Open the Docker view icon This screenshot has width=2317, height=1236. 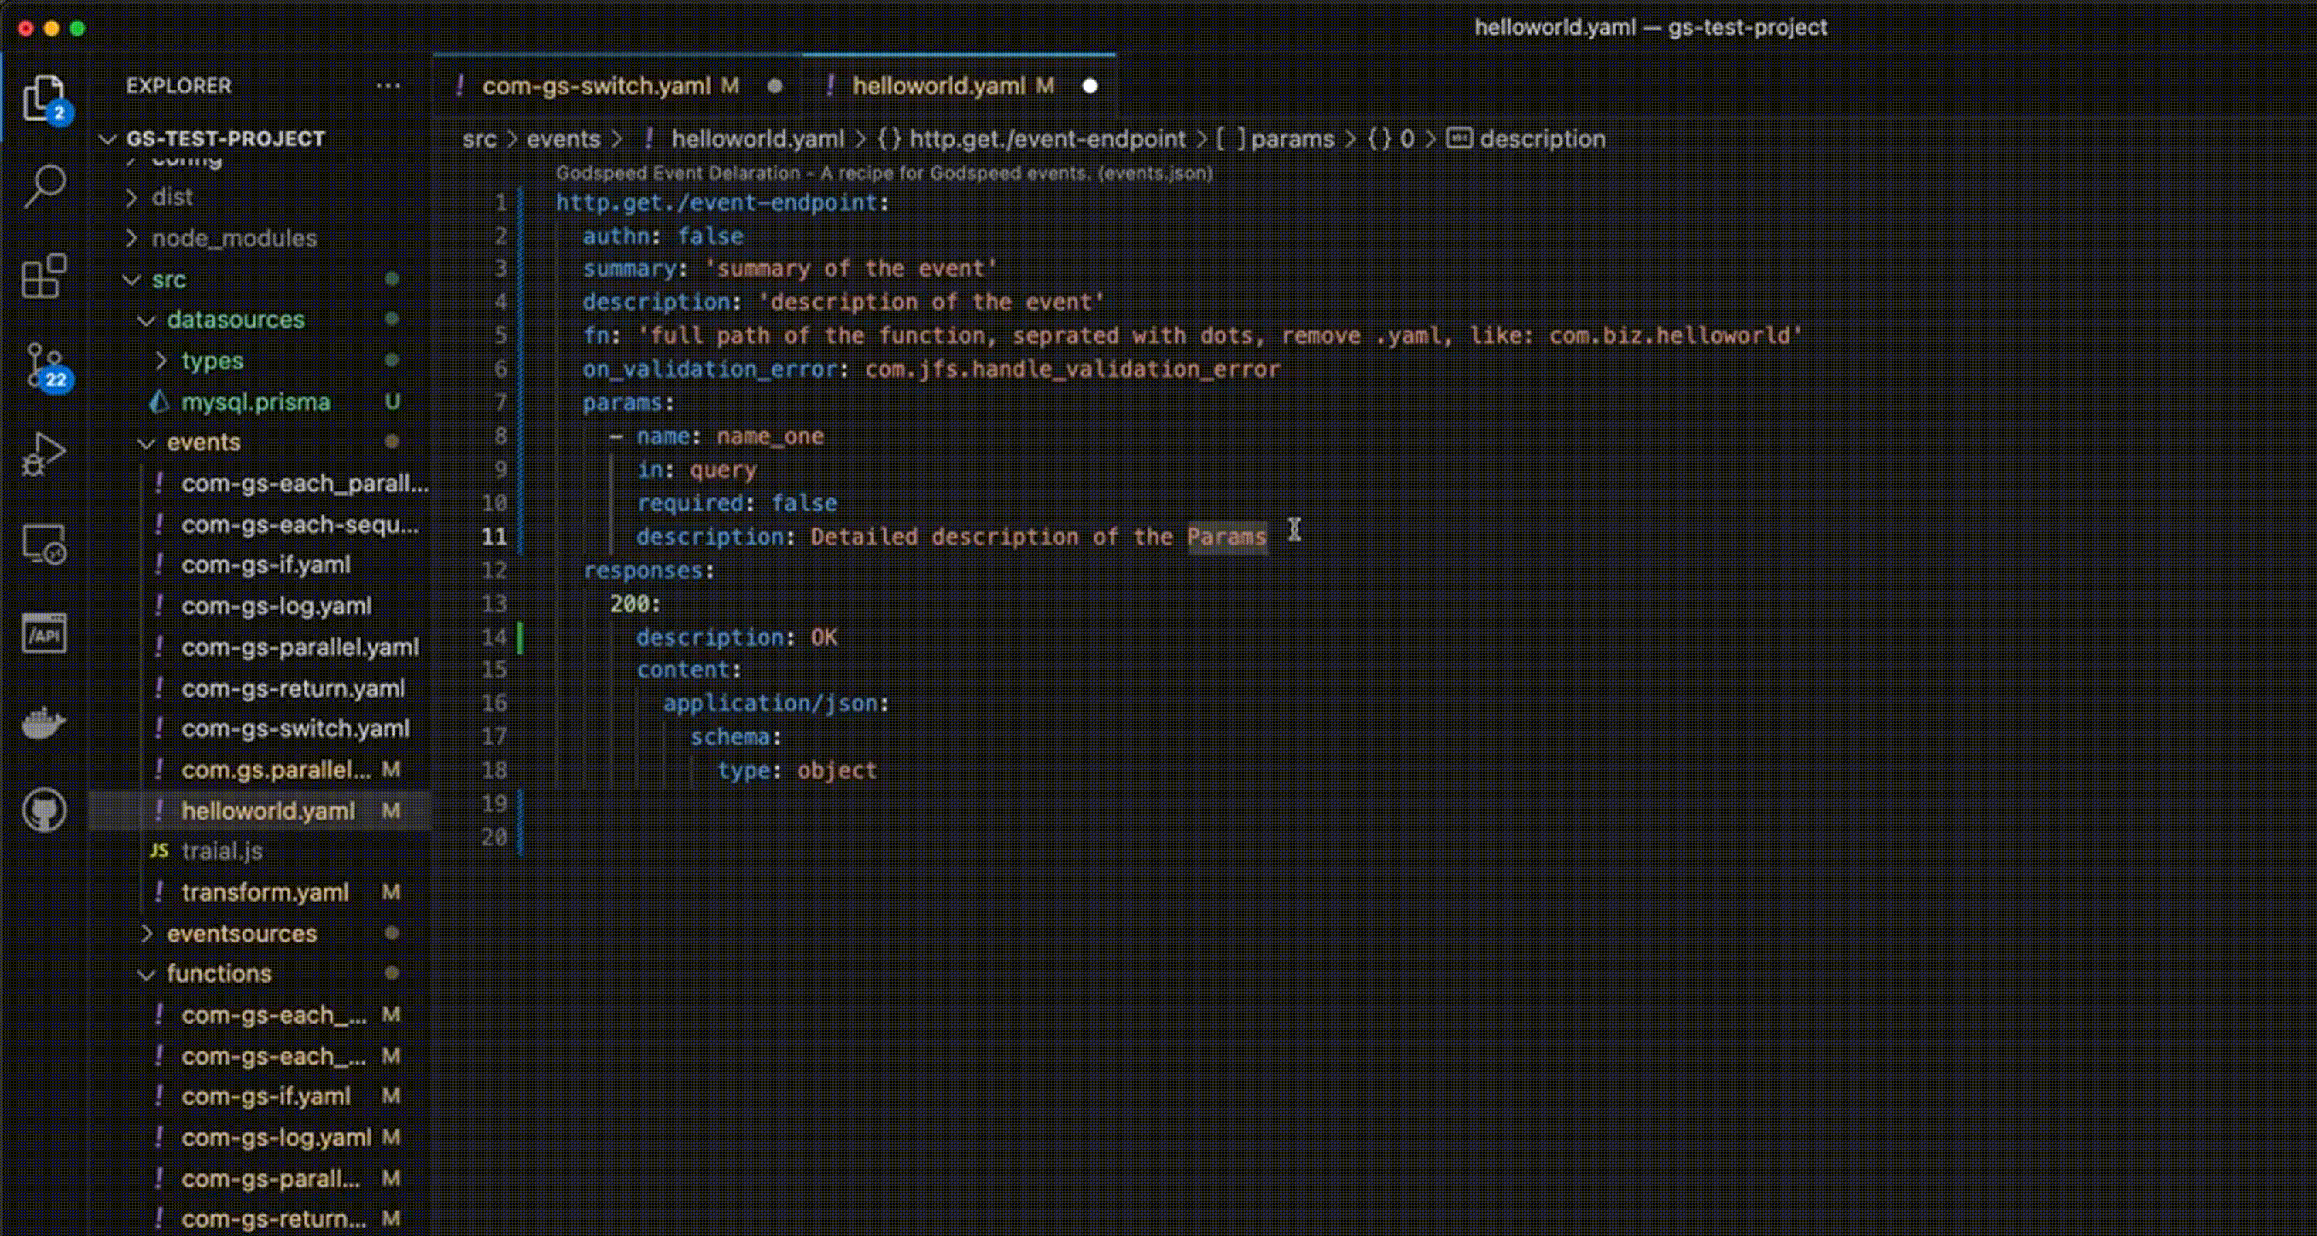tap(44, 722)
